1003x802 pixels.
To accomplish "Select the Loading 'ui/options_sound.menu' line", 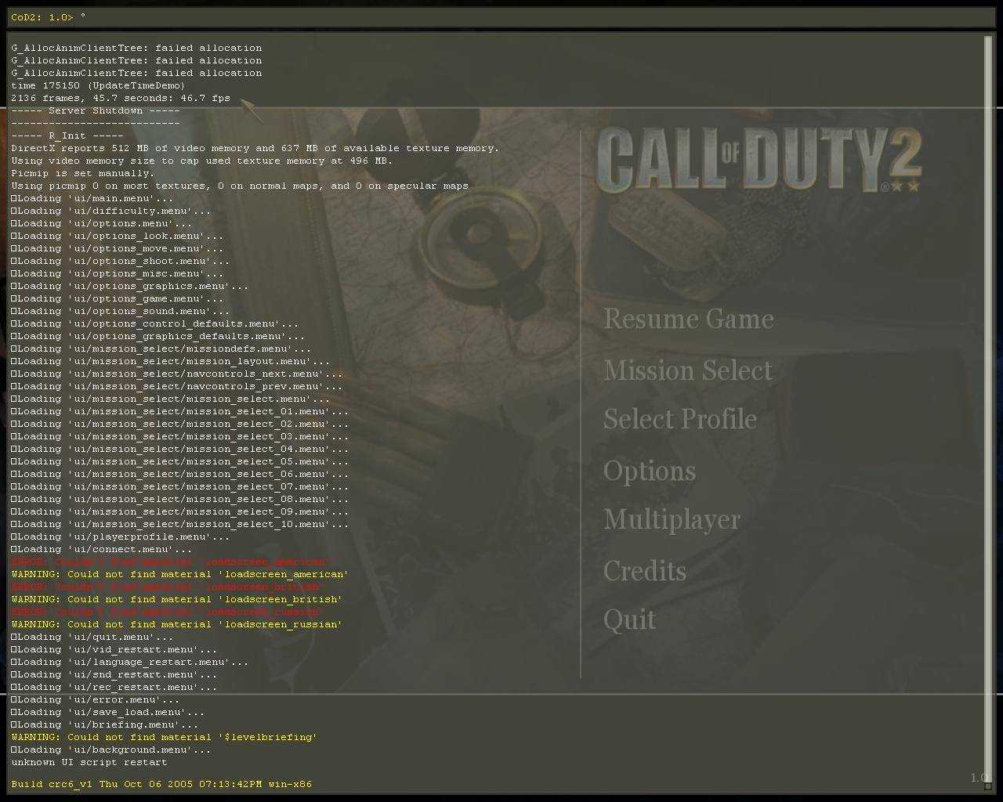I will click(x=121, y=311).
